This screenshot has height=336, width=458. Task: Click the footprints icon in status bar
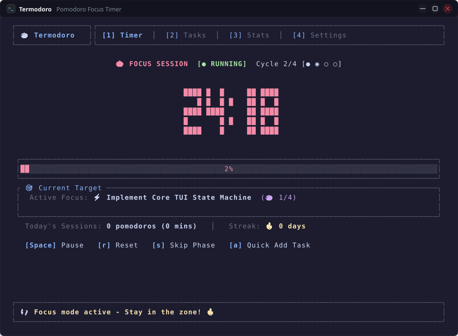pyautogui.click(x=24, y=312)
